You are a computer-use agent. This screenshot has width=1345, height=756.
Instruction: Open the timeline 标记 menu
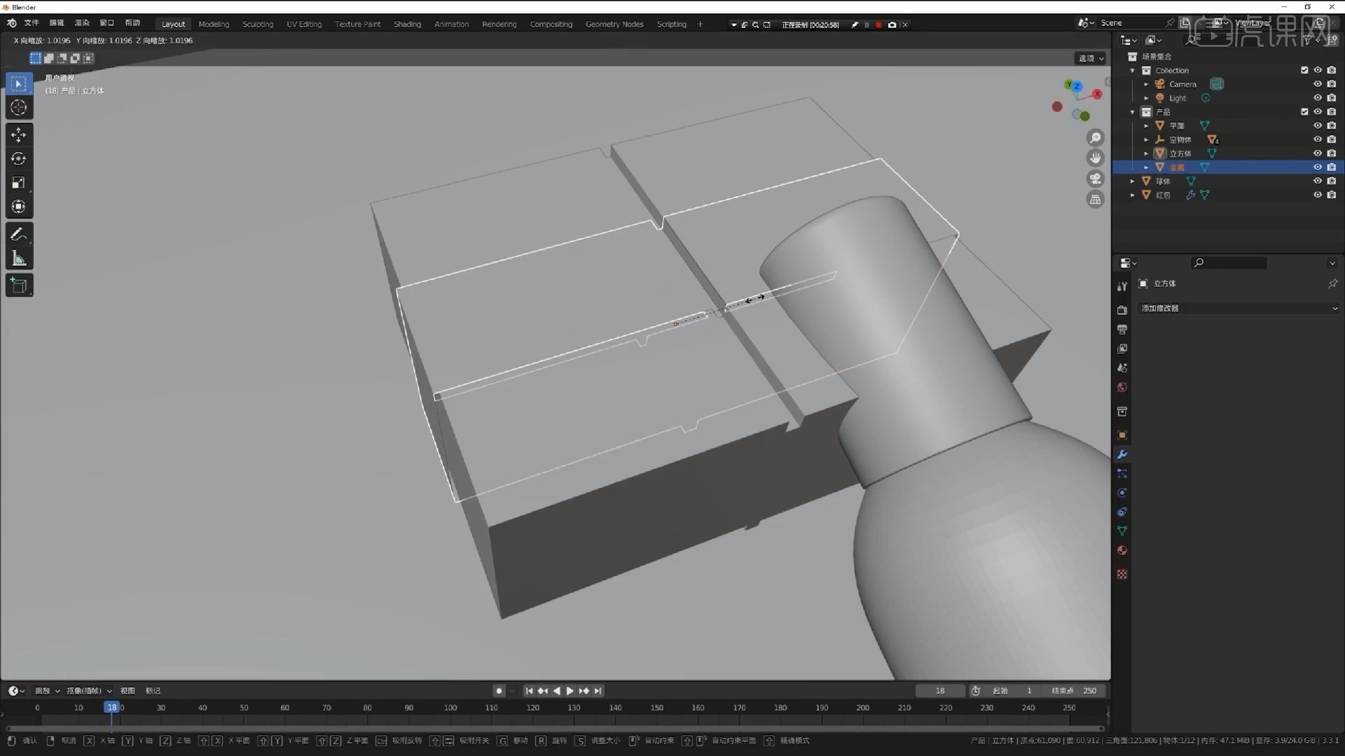[x=153, y=691]
